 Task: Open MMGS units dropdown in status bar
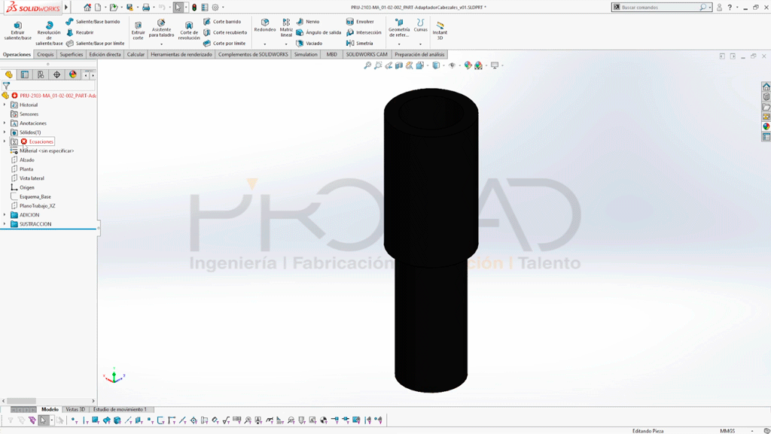point(752,431)
